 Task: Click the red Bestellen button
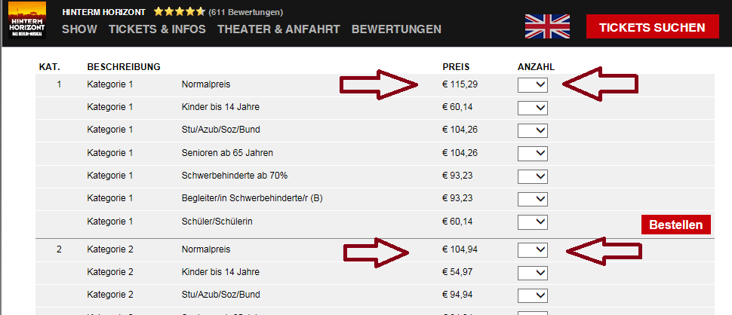pos(676,225)
